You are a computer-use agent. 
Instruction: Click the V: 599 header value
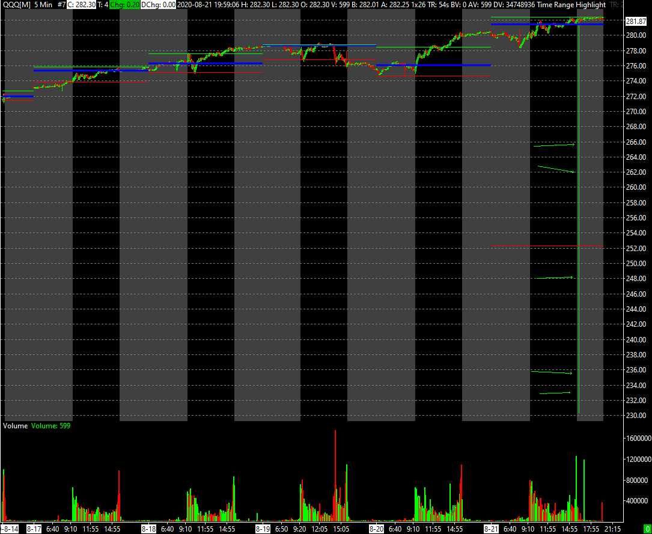click(341, 5)
